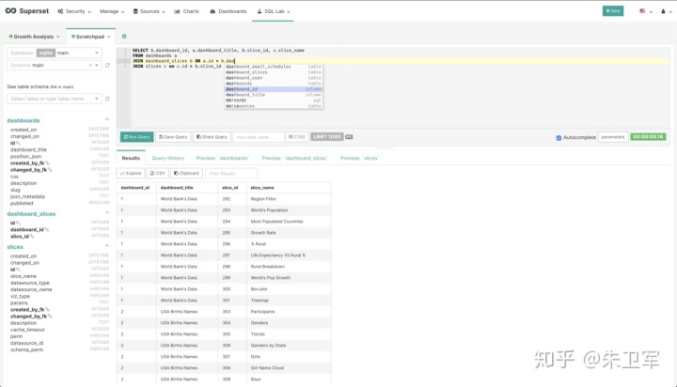This screenshot has width=677, height=387.
Task: Clear the selected main schema
Action: click(90, 65)
